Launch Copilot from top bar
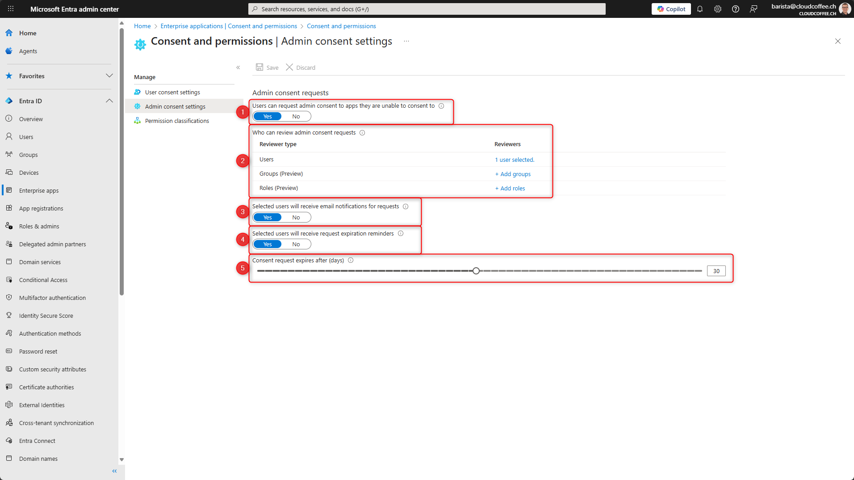 671,9
